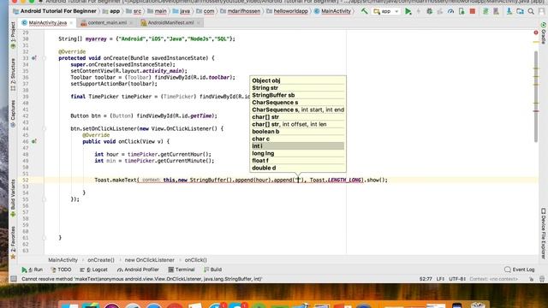The width and height of the screenshot is (548, 308).
Task: Open the Captures tool window sidebar tab
Action: (x=13, y=114)
